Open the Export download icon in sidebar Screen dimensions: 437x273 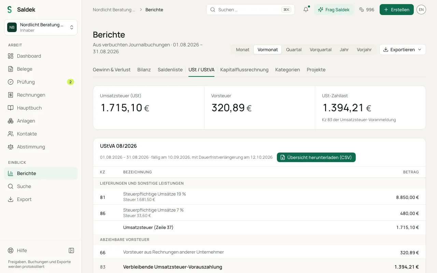11,199
